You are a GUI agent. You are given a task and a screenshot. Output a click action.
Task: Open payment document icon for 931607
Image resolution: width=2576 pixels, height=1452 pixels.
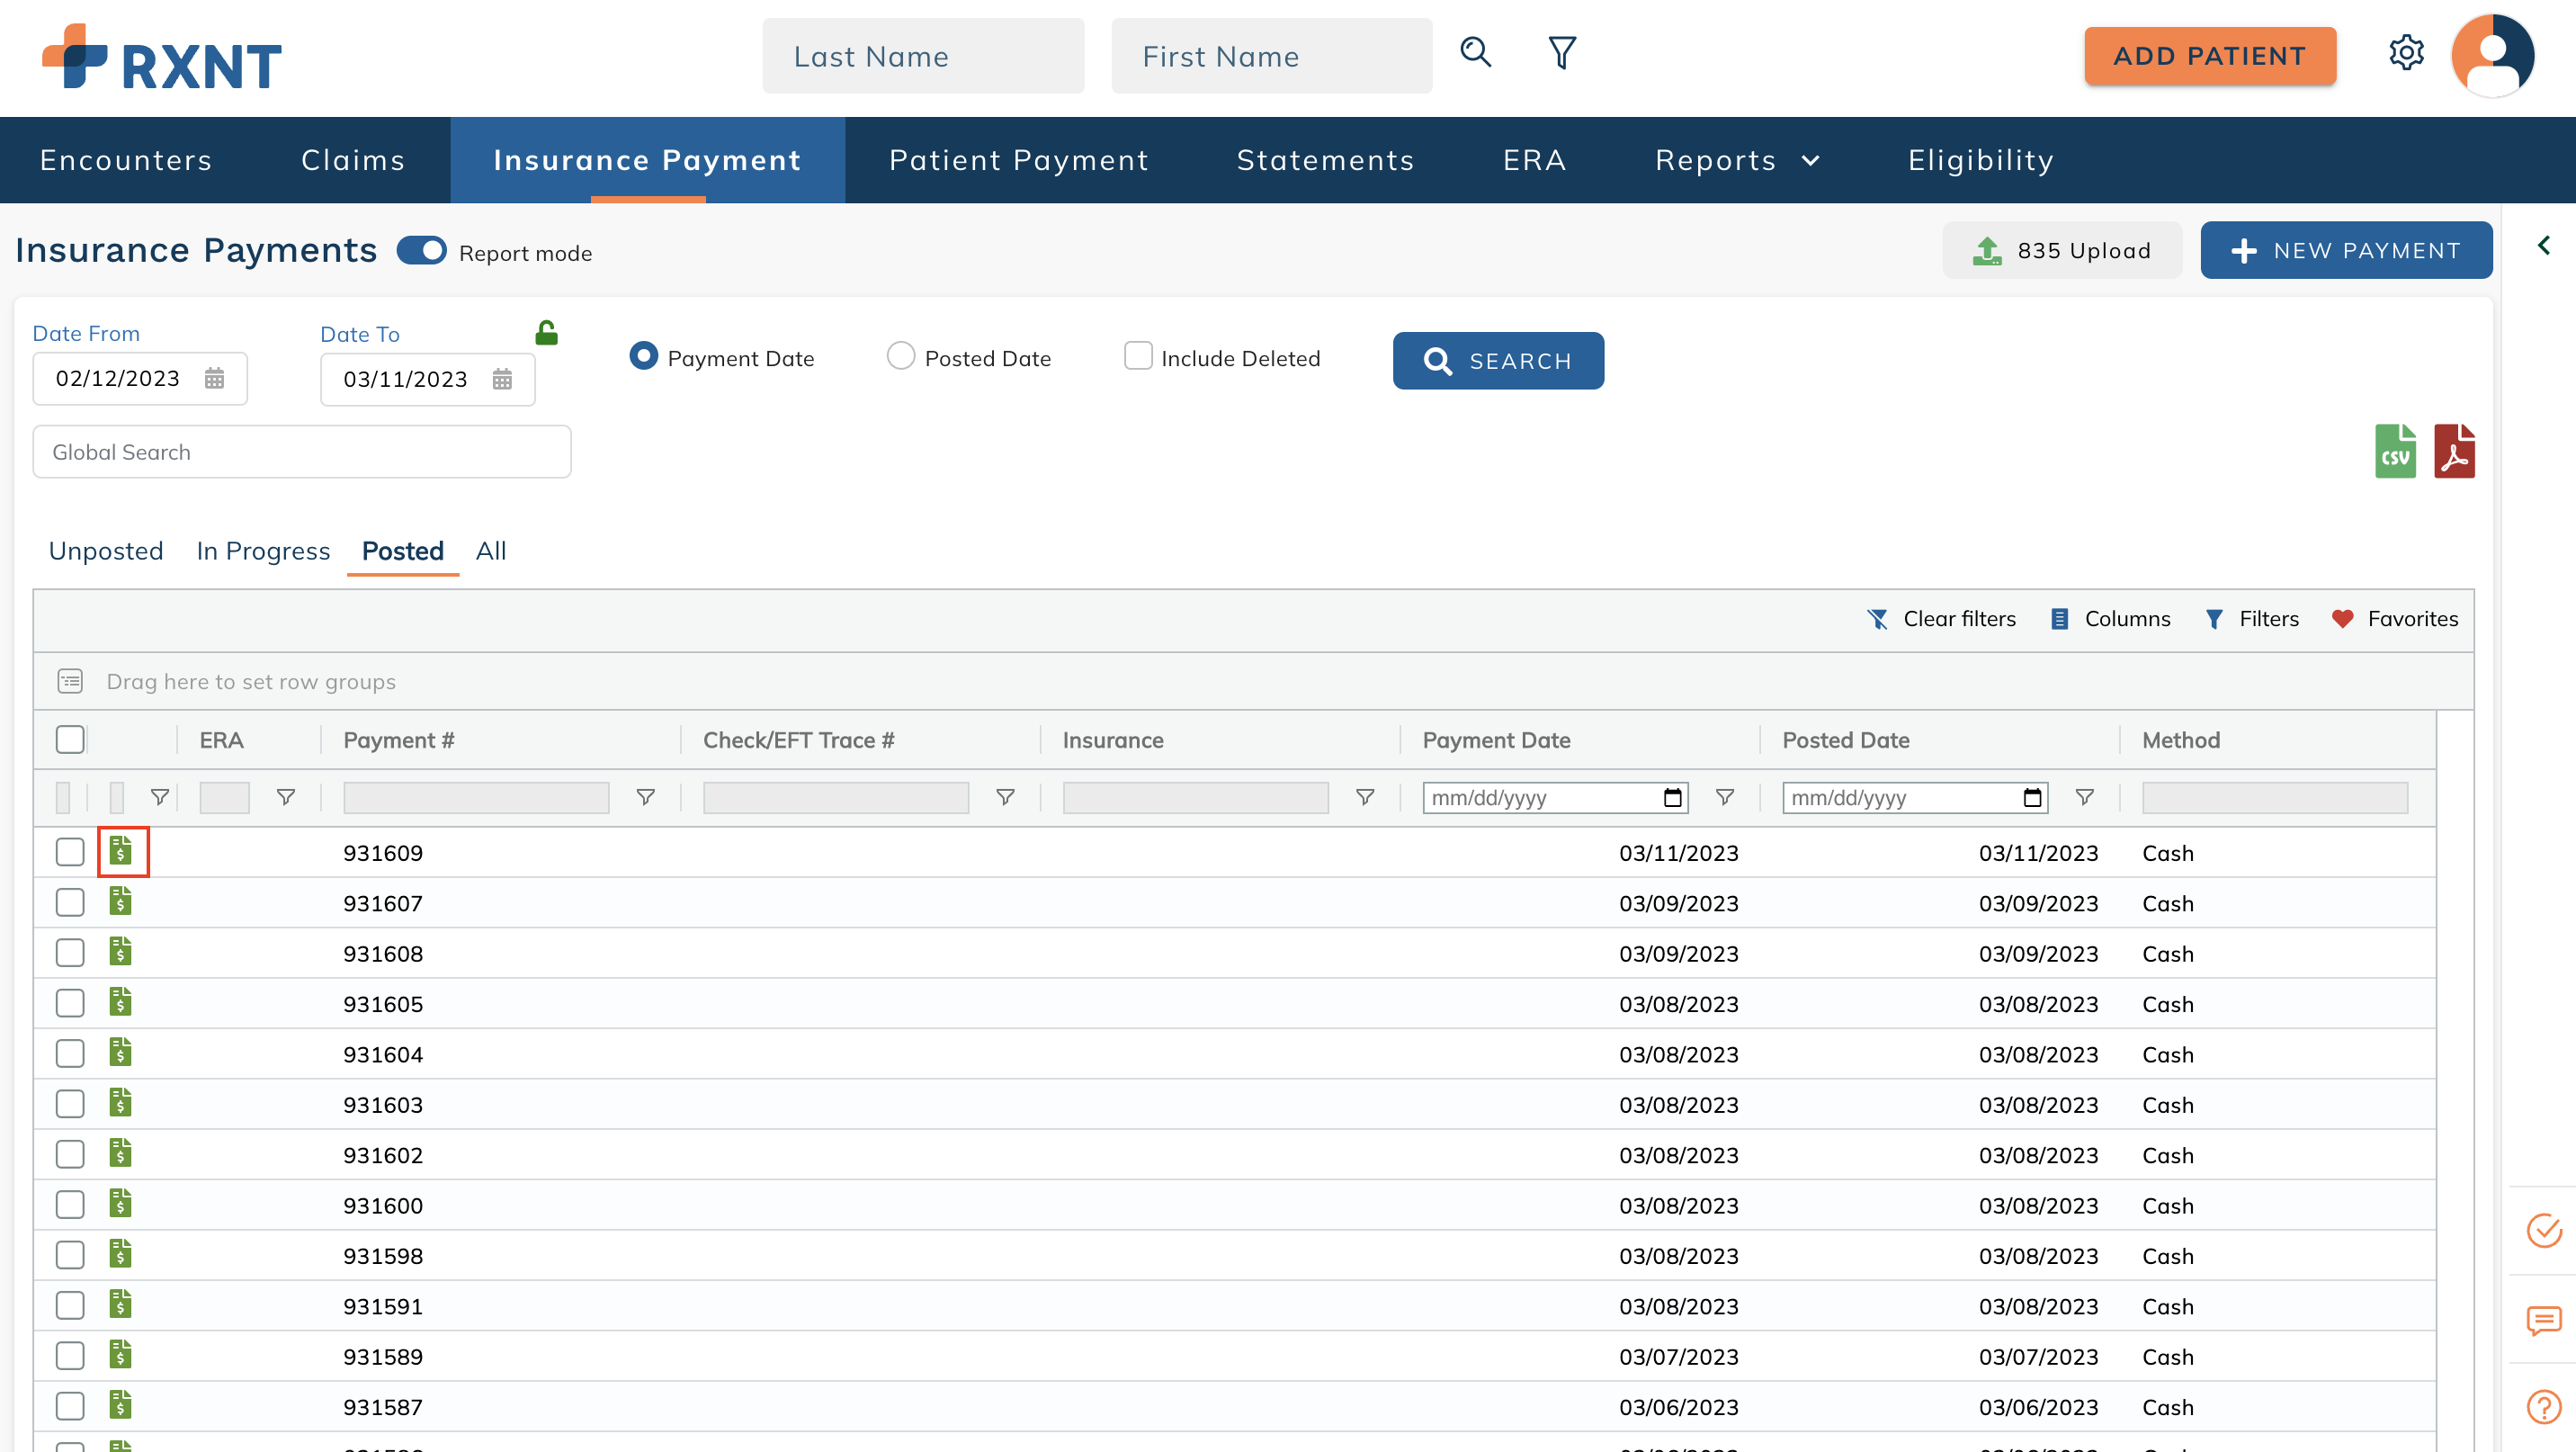click(121, 901)
